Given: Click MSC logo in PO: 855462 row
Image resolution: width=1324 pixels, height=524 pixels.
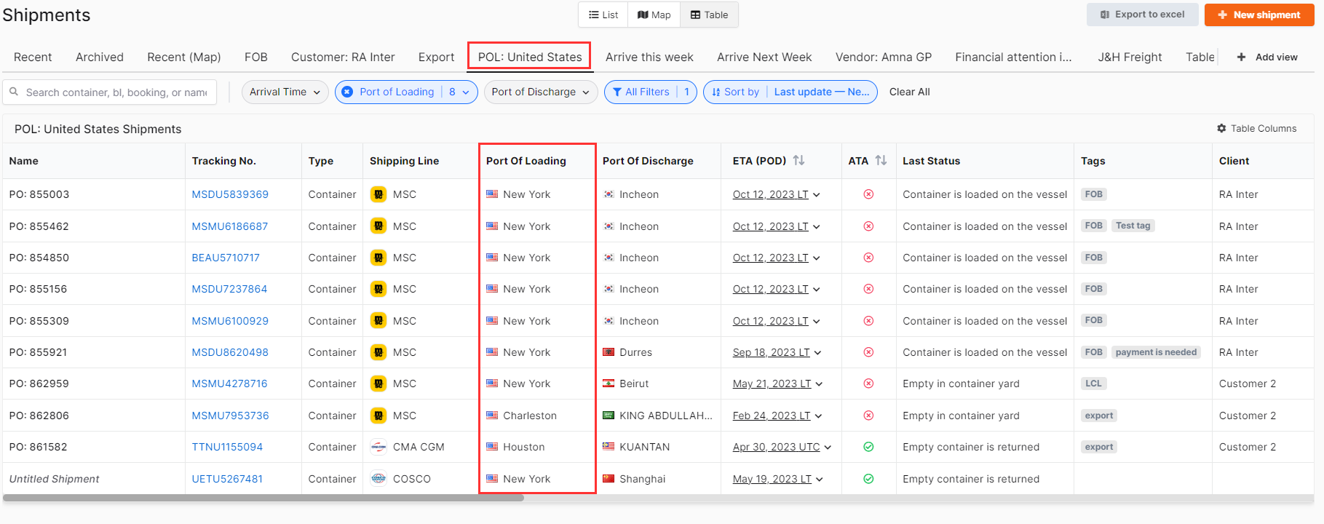Looking at the screenshot, I should pos(378,226).
